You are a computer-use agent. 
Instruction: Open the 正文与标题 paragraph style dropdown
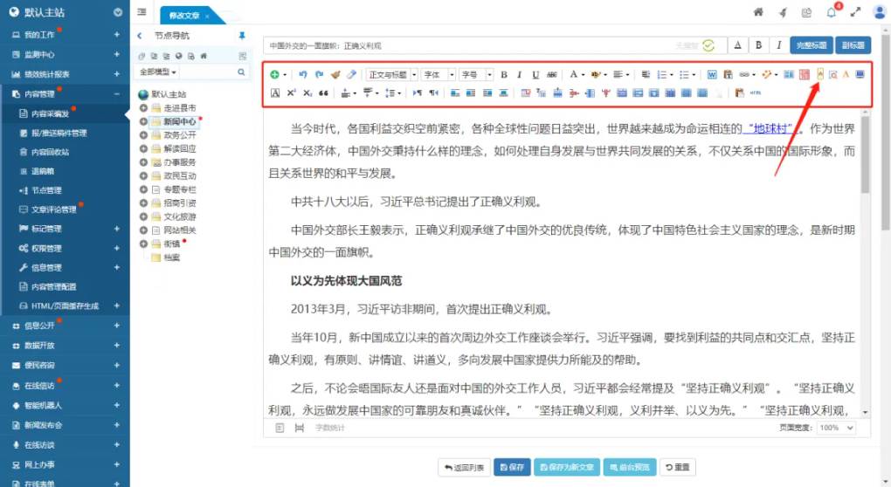390,75
